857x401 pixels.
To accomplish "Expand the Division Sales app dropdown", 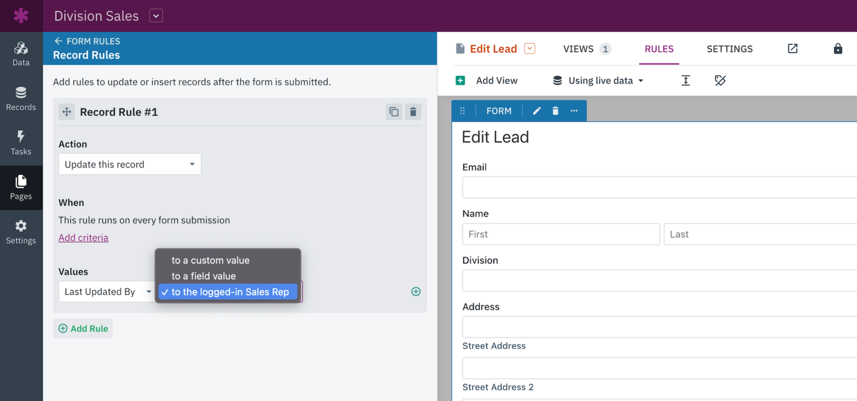I will 156,15.
